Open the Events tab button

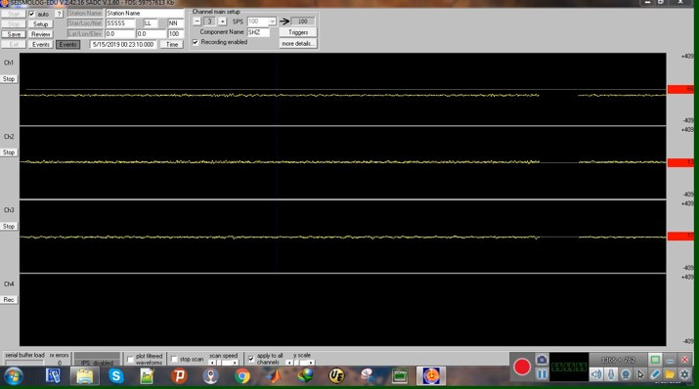[67, 45]
